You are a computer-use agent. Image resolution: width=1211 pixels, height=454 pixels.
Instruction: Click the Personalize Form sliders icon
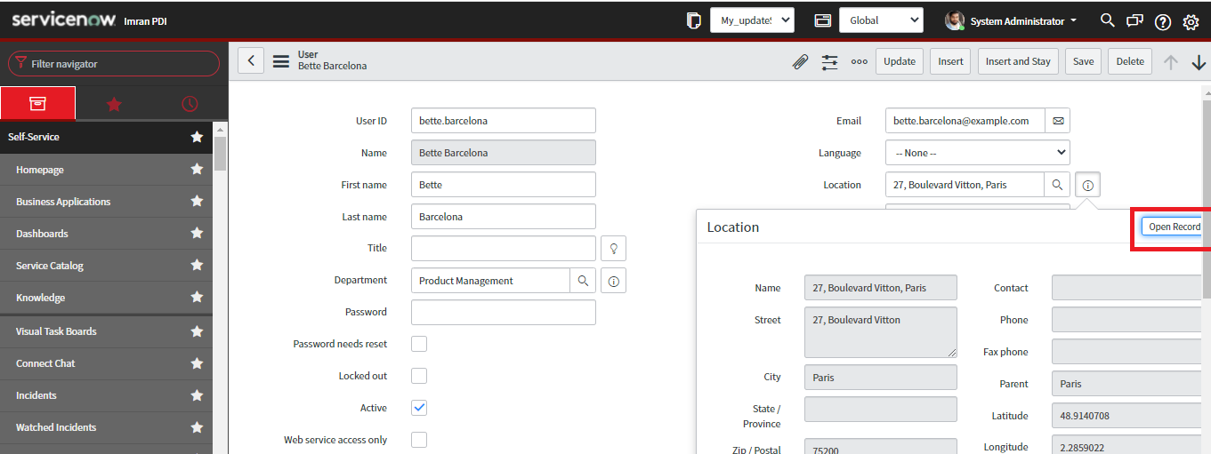(x=829, y=62)
